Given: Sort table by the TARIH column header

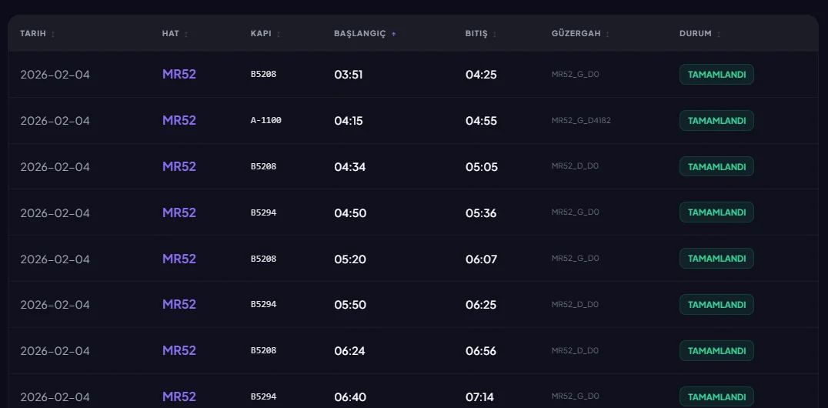Looking at the screenshot, I should [32, 34].
